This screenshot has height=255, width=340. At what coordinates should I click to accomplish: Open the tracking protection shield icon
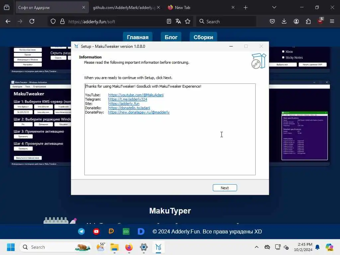53,21
